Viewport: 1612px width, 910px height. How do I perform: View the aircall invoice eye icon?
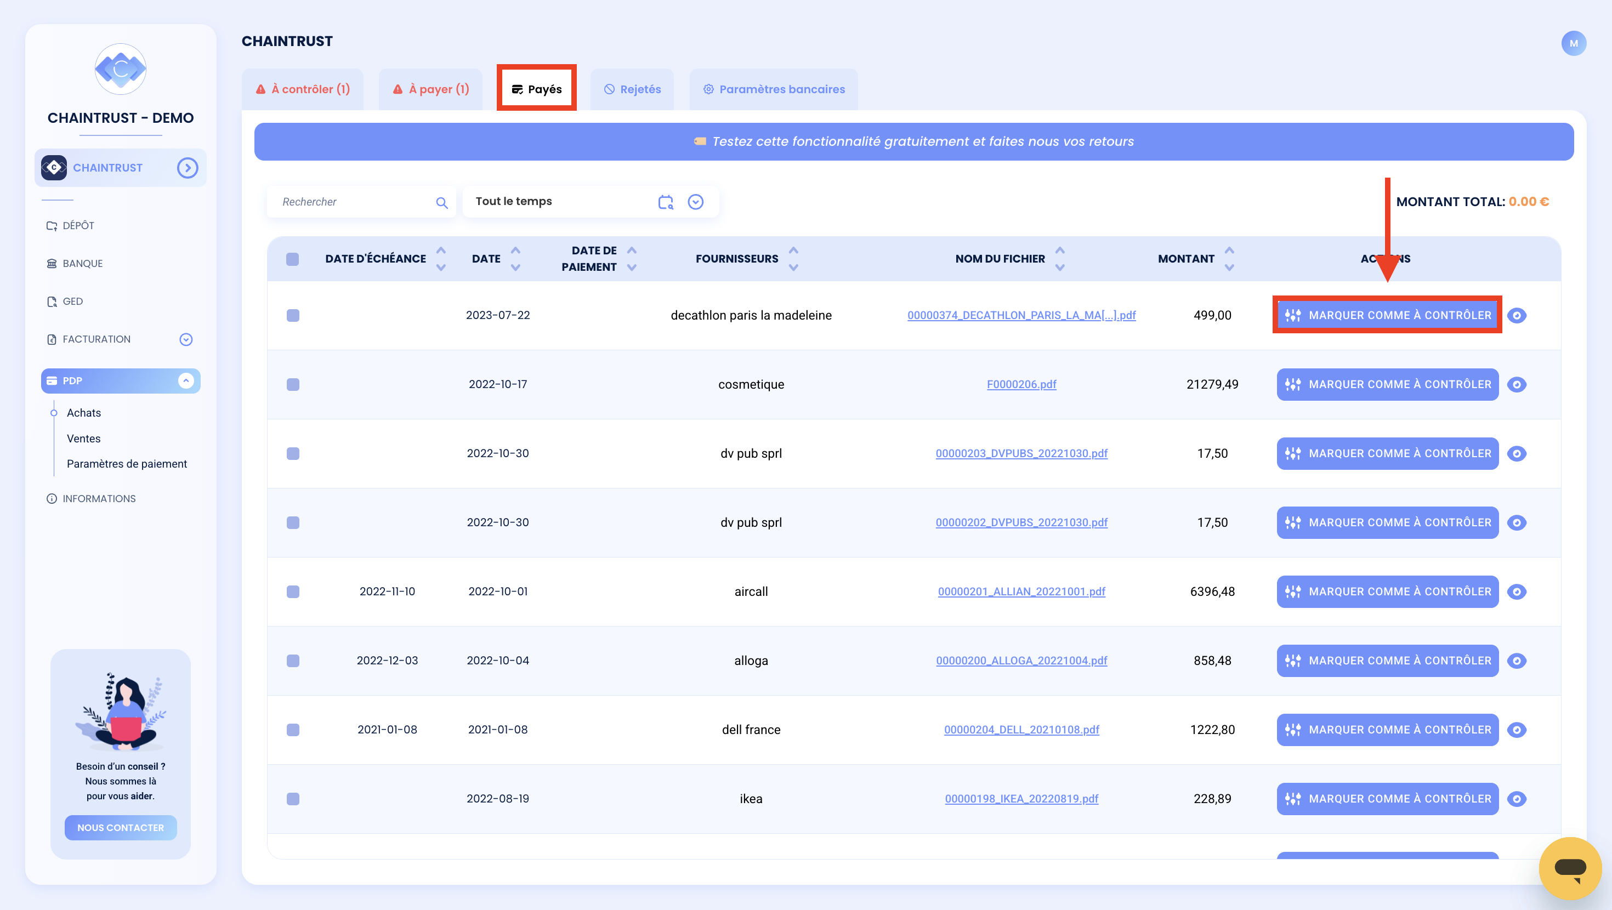coord(1516,591)
